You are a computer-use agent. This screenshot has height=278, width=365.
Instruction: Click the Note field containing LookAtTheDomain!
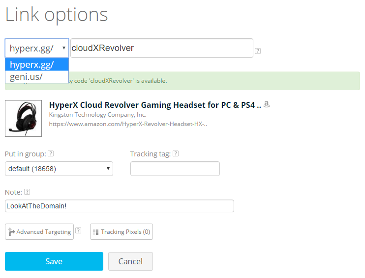click(119, 206)
